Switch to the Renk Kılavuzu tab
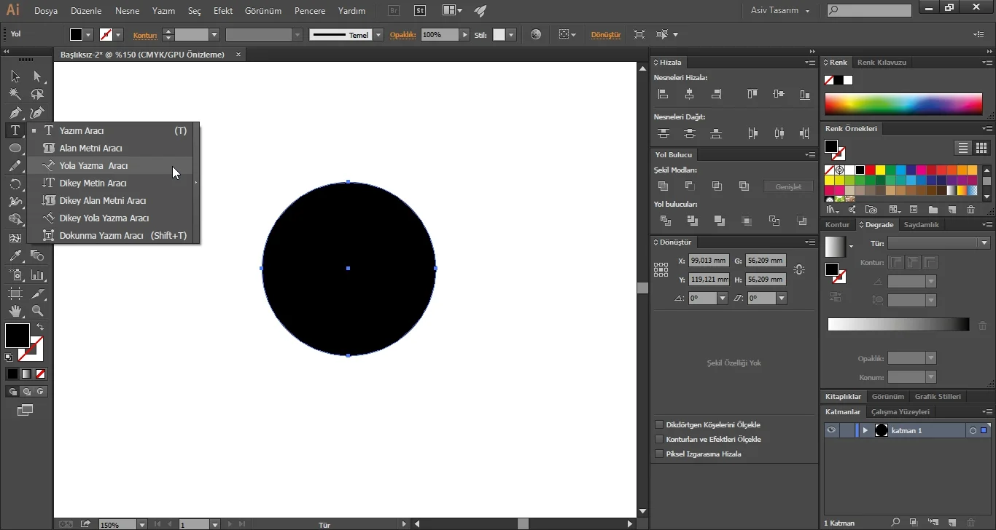 [882, 63]
